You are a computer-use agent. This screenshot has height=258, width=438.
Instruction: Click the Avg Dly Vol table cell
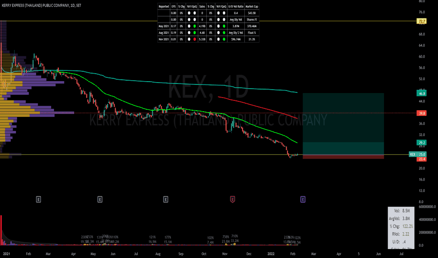pyautogui.click(x=236, y=20)
